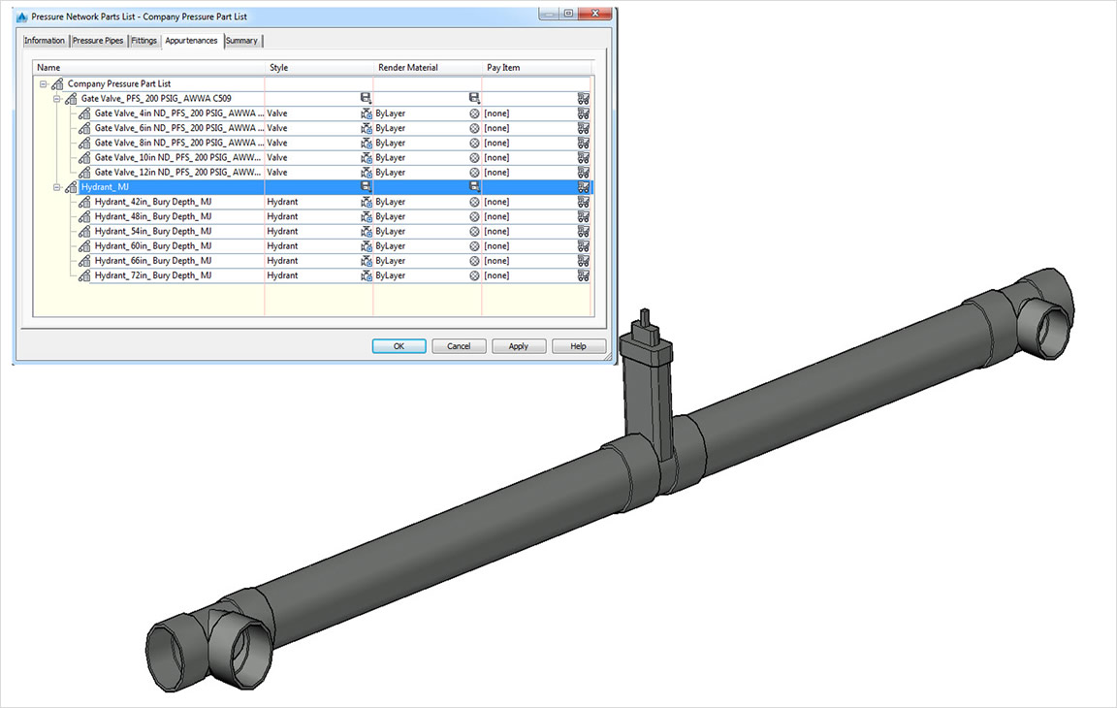Screen dimensions: 1117x708
Task: Open Help for the parts list dialog
Action: pyautogui.click(x=579, y=346)
